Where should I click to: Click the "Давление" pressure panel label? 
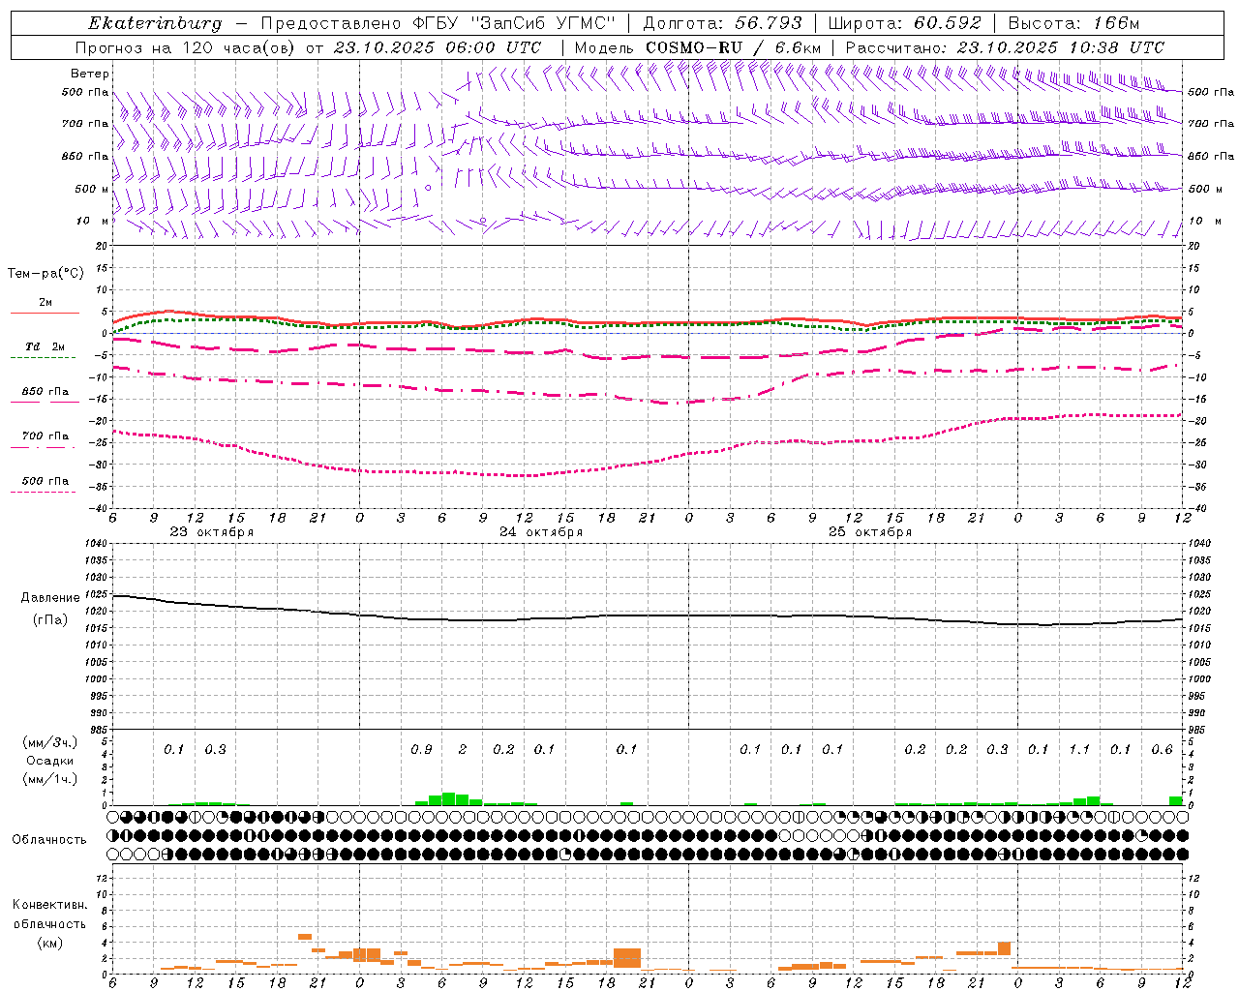50,598
